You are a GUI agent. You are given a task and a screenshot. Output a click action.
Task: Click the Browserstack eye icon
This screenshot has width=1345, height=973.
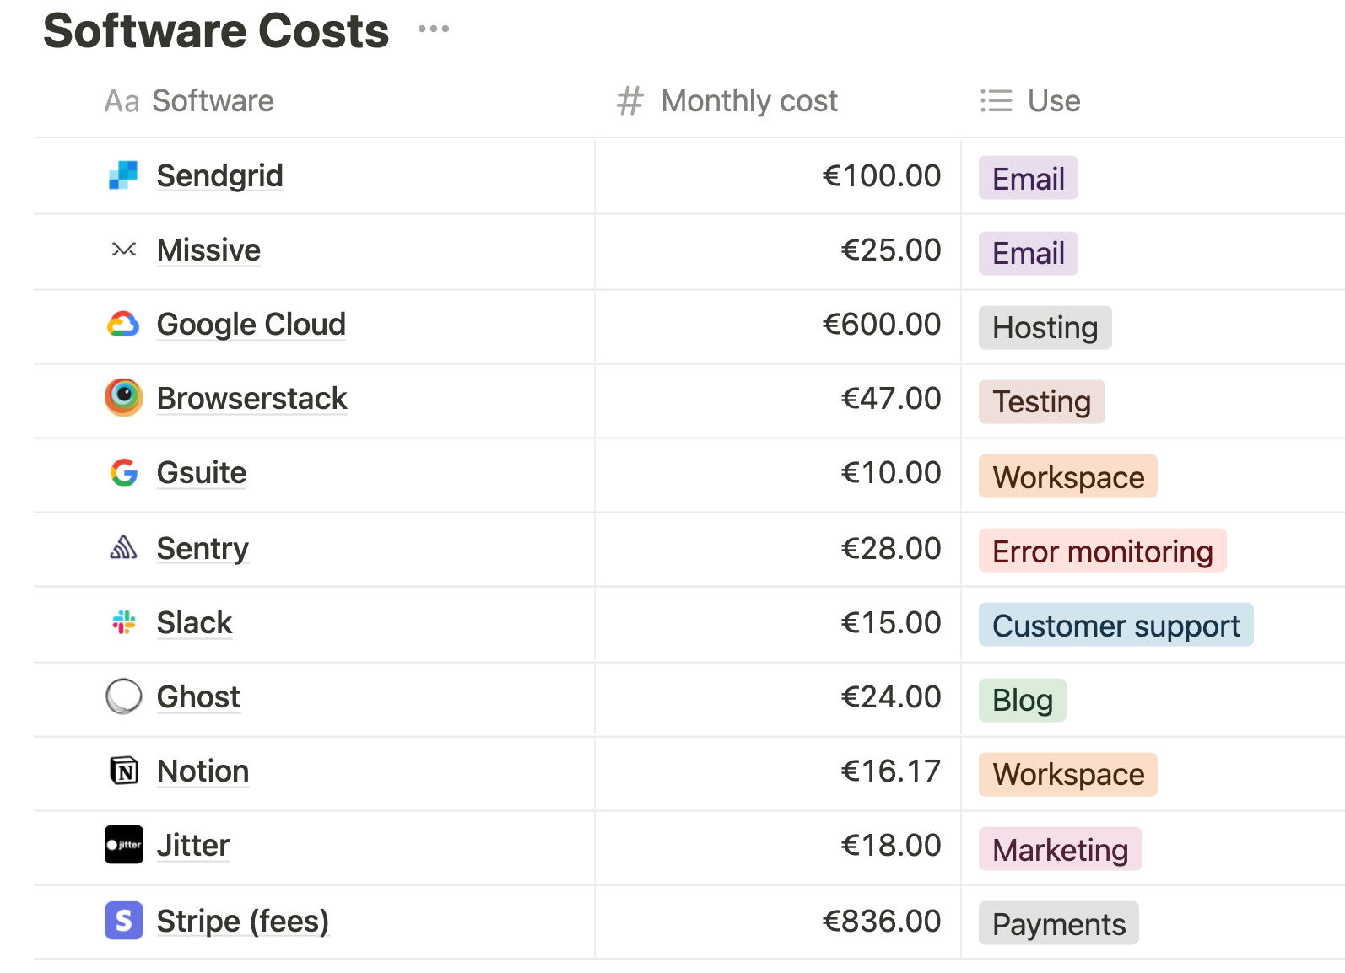point(124,397)
